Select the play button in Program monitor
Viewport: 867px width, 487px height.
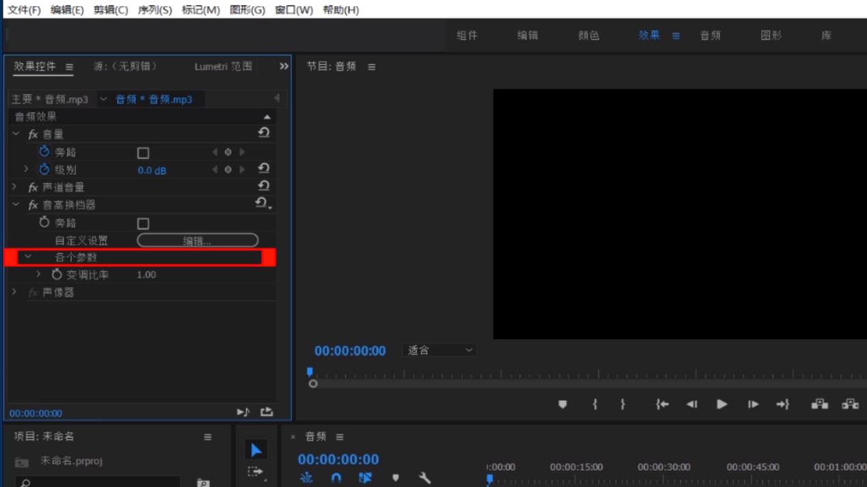tap(721, 404)
